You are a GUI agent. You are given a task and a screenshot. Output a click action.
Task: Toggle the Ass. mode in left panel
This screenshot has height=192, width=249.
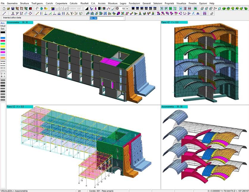click(x=3, y=23)
